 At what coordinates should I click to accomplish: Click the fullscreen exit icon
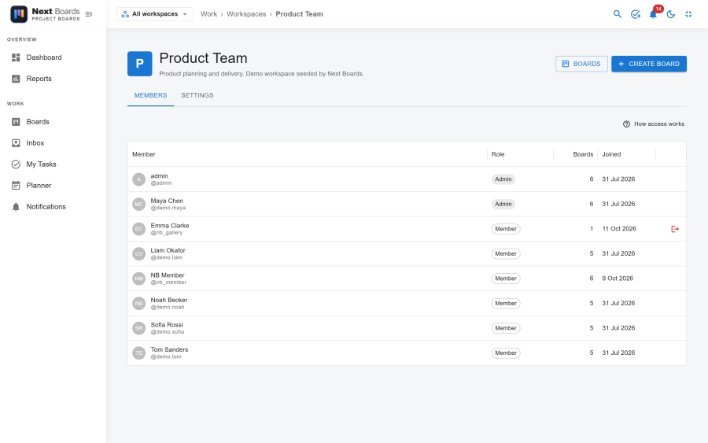(x=688, y=14)
